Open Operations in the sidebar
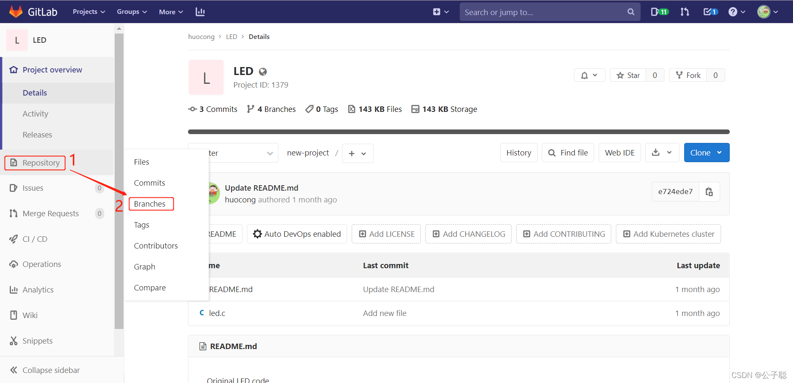Viewport: 793px width, 383px height. pos(41,264)
